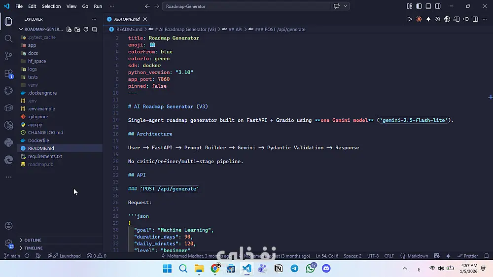Viewport: 493px width, 277px height.
Task: Click CRLF end-of-line in status bar
Action: pyautogui.click(x=389, y=256)
